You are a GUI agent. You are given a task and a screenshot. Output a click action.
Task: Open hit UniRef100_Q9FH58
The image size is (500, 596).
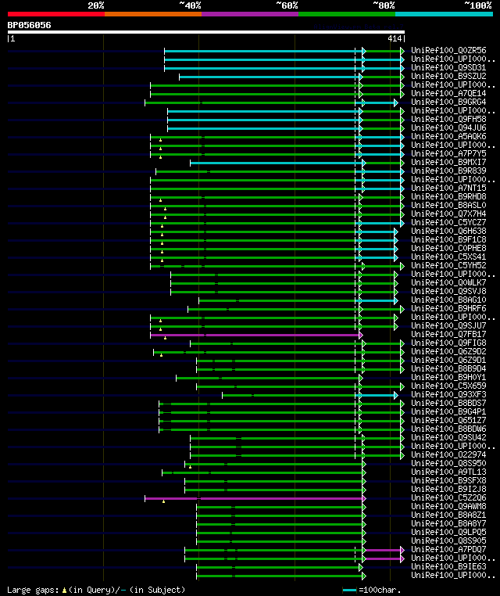[x=448, y=120]
